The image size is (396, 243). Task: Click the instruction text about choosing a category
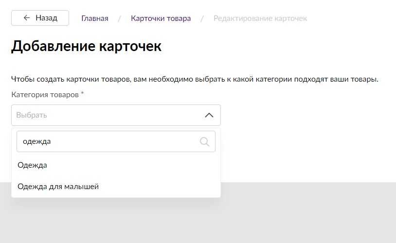(x=195, y=79)
